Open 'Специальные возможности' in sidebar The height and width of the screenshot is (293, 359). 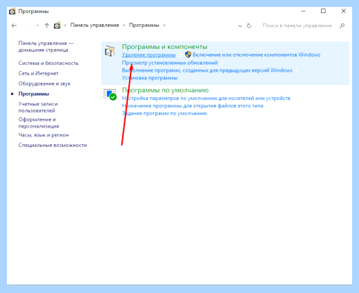(x=52, y=145)
